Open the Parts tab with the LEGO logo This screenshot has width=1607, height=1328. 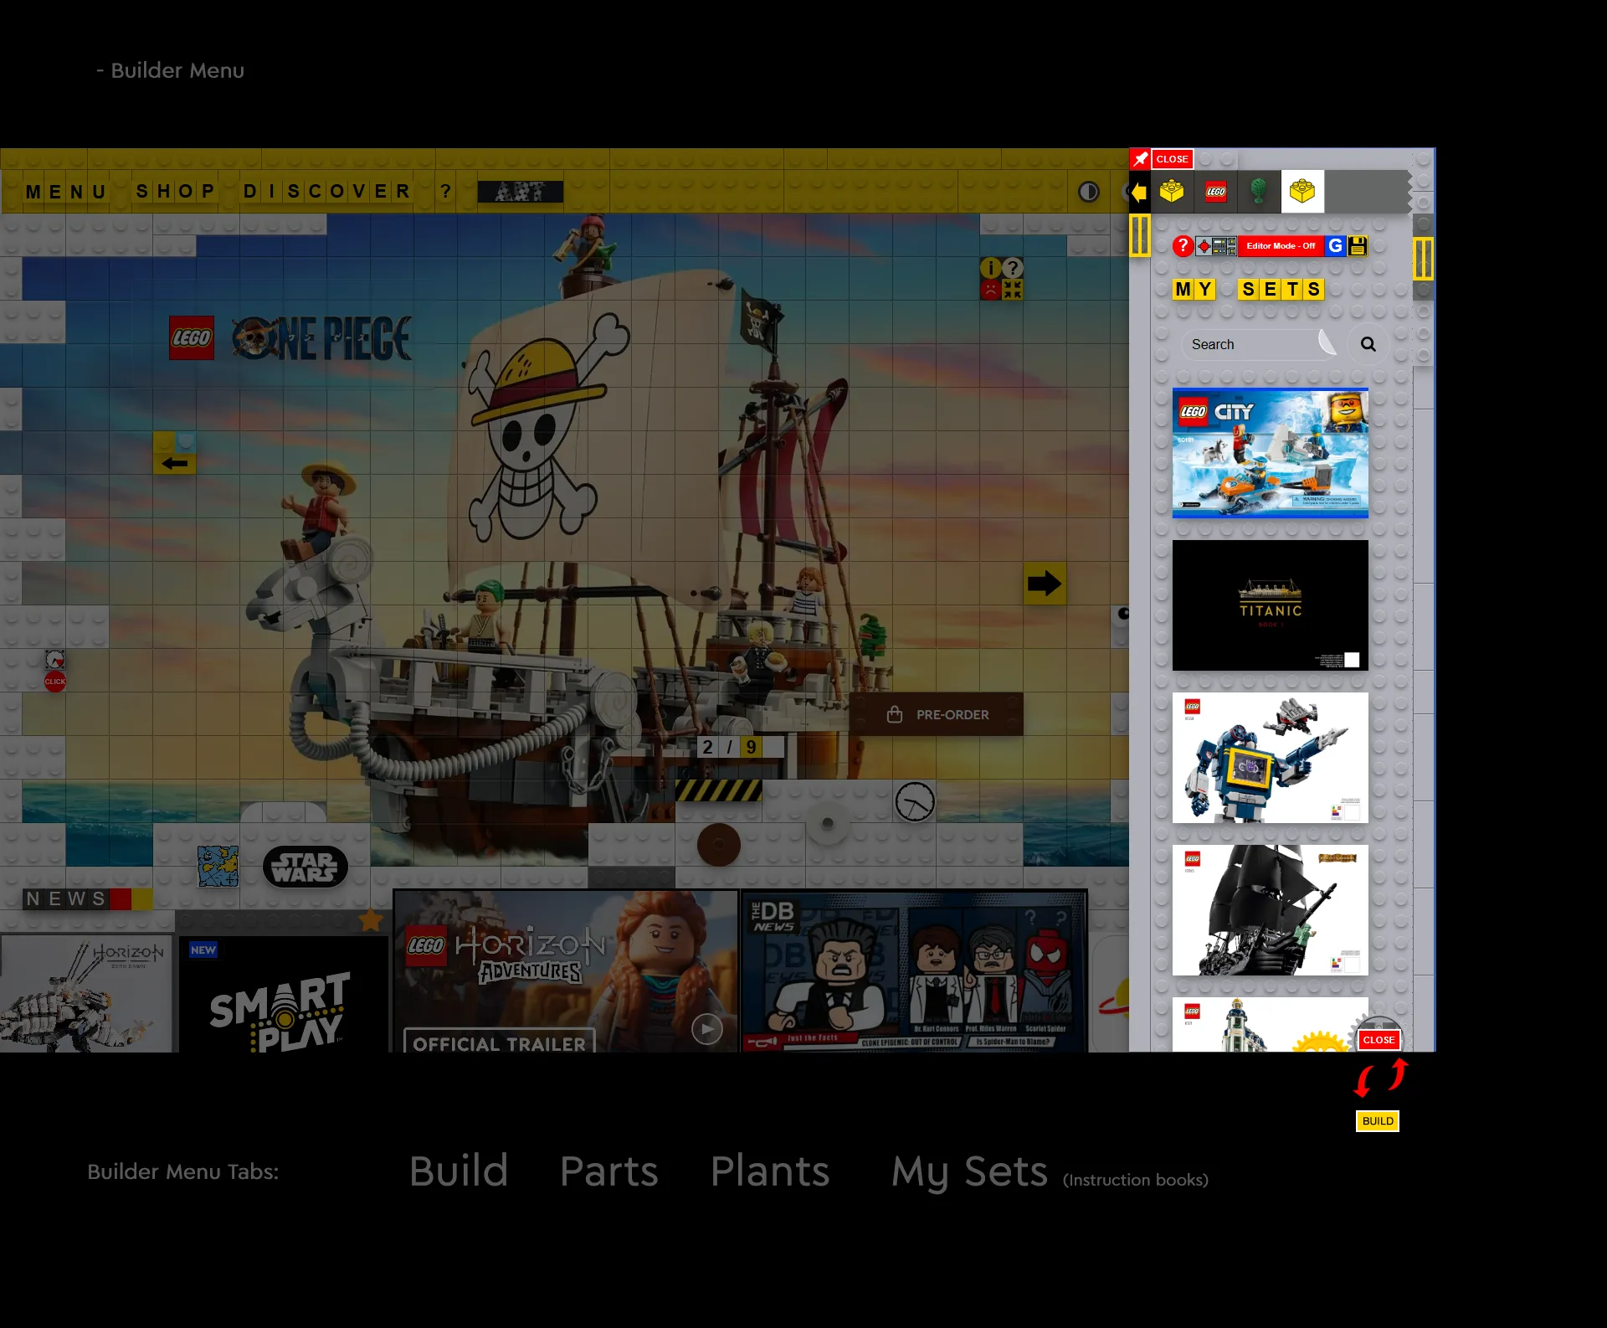pyautogui.click(x=1215, y=192)
